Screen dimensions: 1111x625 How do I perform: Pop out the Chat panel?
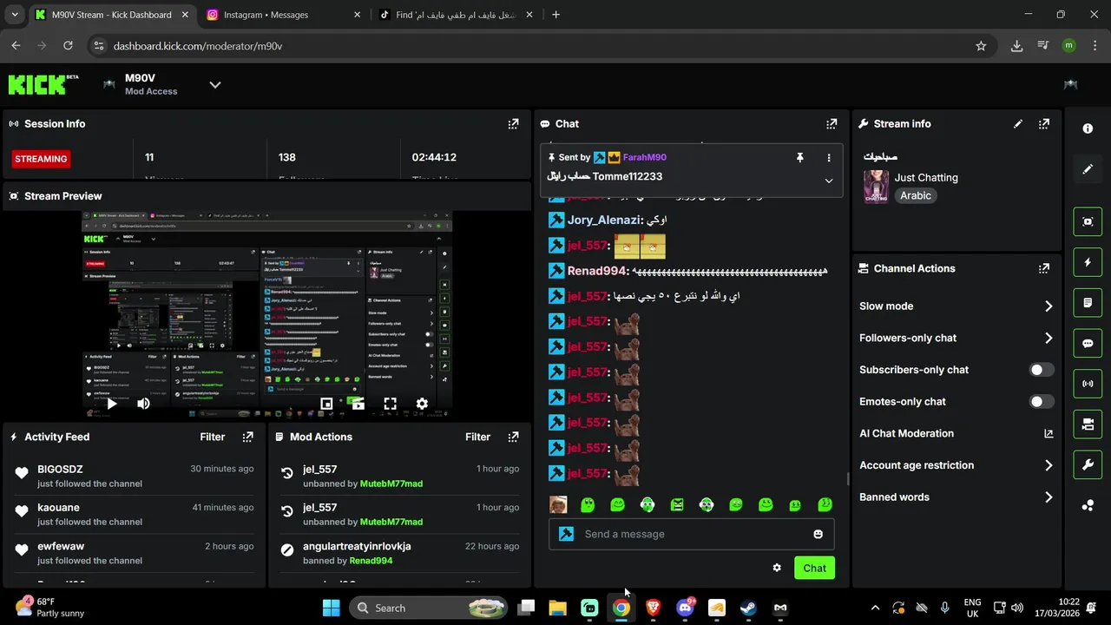click(832, 124)
